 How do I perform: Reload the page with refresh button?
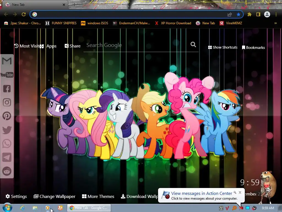(24, 14)
